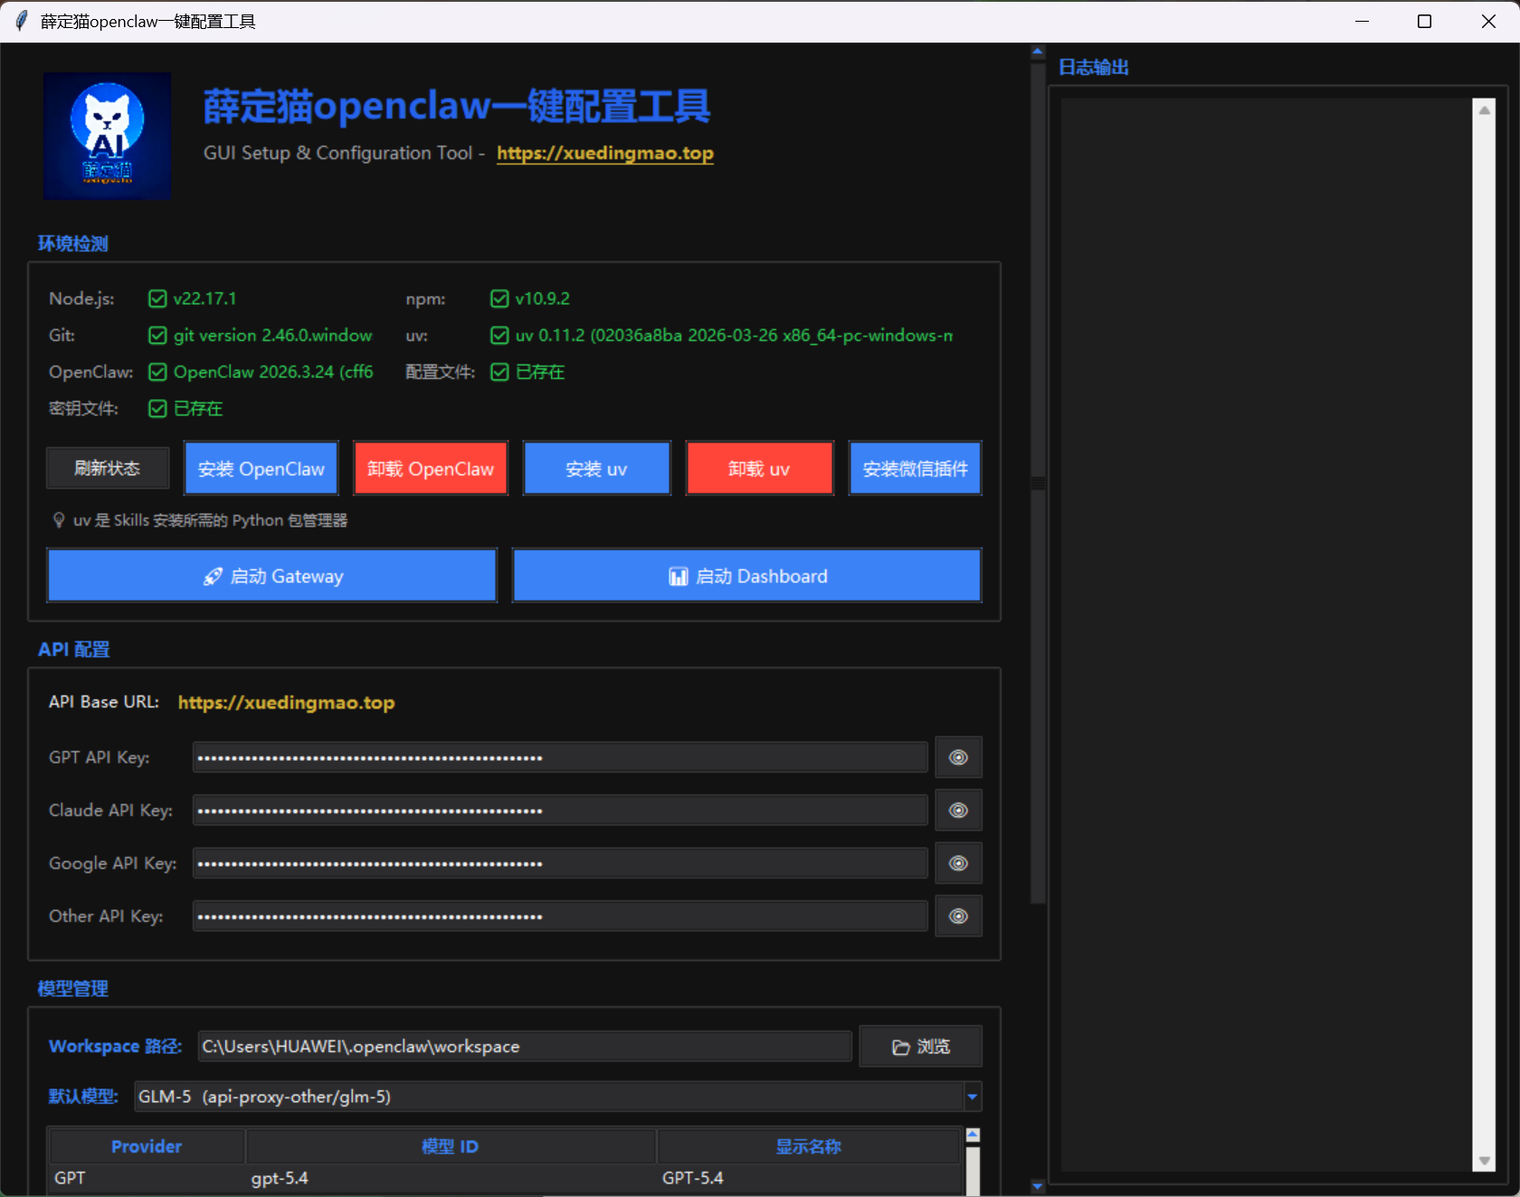Close the window
The height and width of the screenshot is (1197, 1520).
[x=1488, y=21]
